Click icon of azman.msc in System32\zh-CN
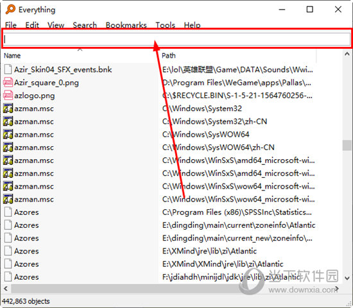The height and width of the screenshot is (308, 353). click(8, 121)
